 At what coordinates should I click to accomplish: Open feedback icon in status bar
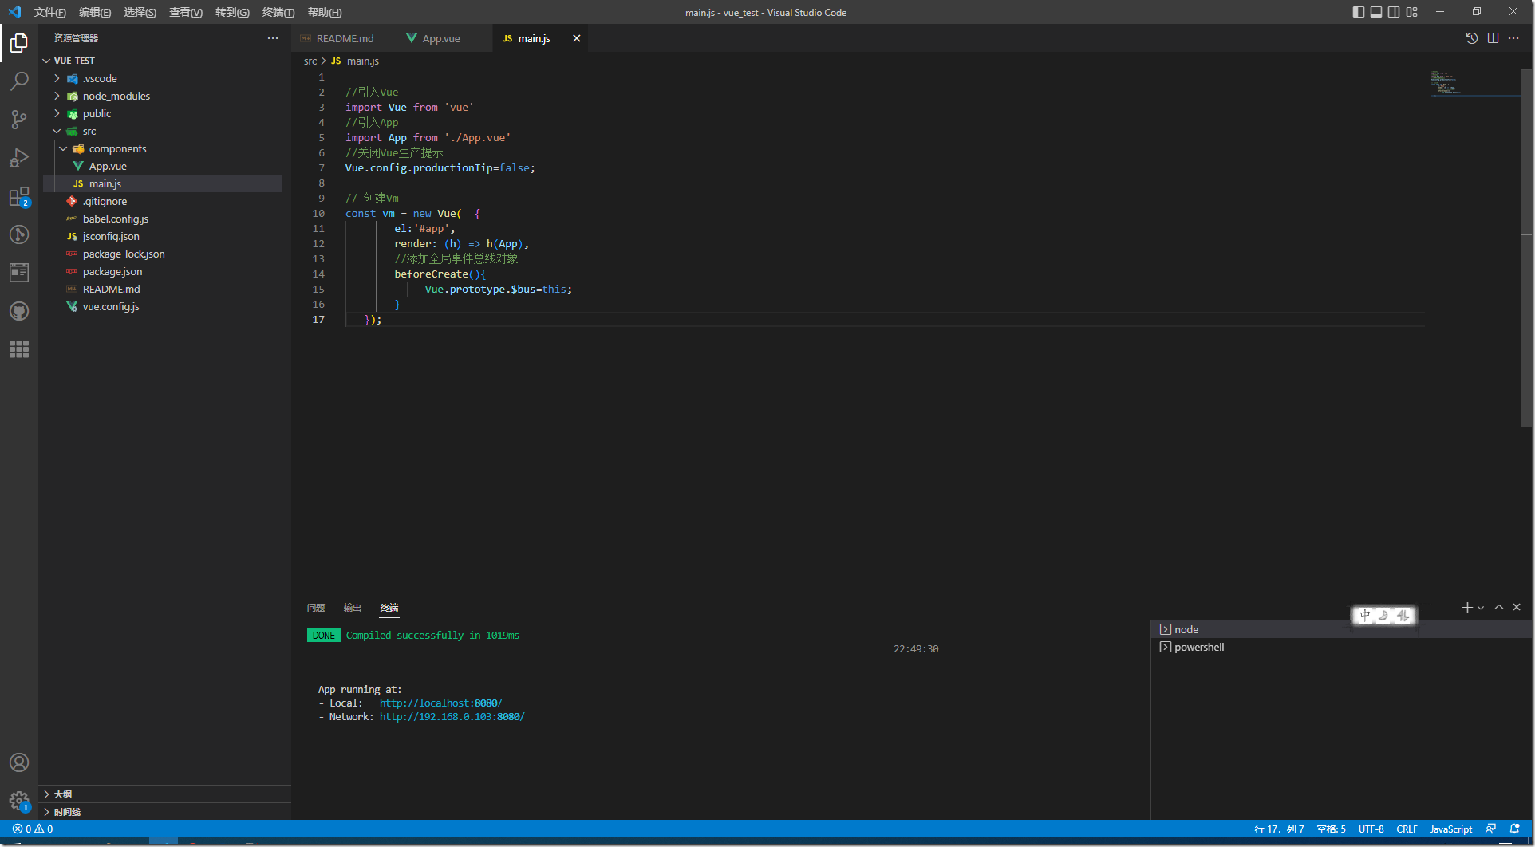[x=1490, y=829]
